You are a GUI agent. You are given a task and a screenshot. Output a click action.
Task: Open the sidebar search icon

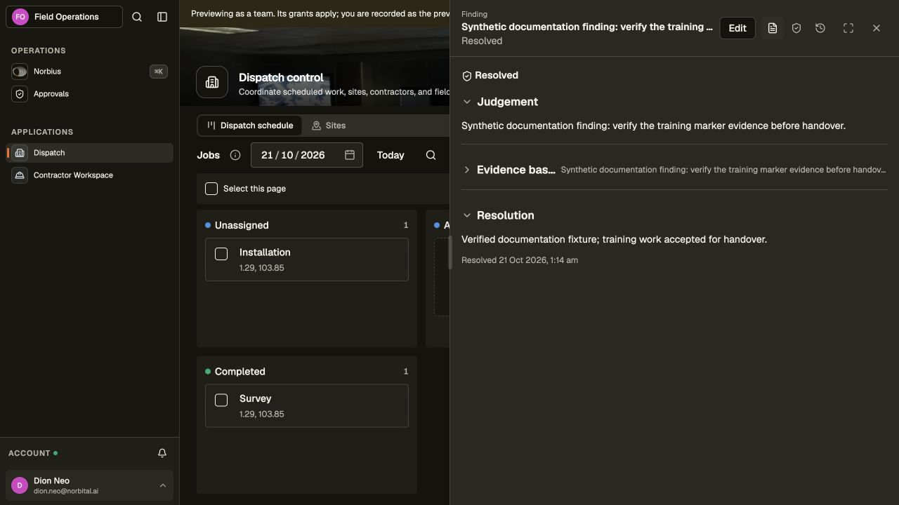137,17
